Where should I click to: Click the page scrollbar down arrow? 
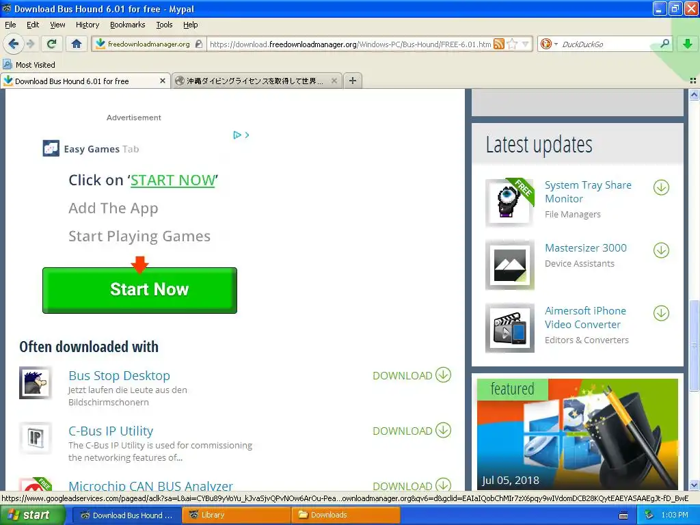(x=694, y=485)
